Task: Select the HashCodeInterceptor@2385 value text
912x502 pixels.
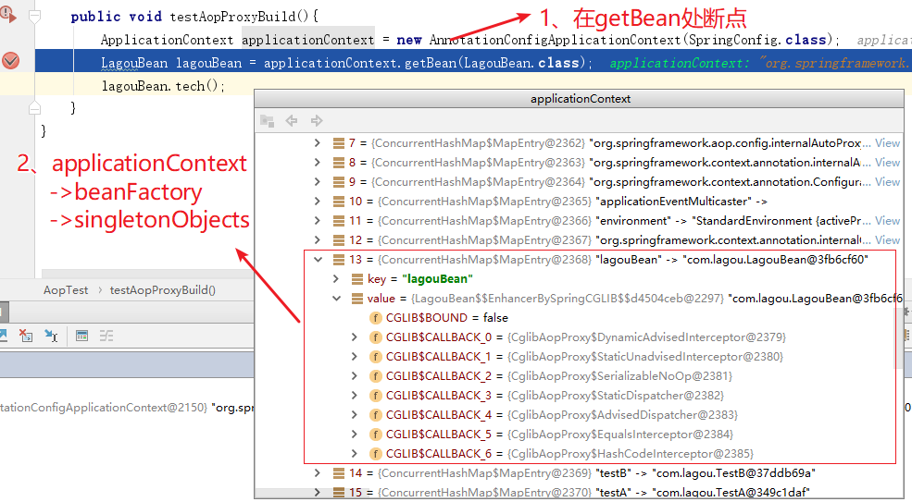Action: 630,454
